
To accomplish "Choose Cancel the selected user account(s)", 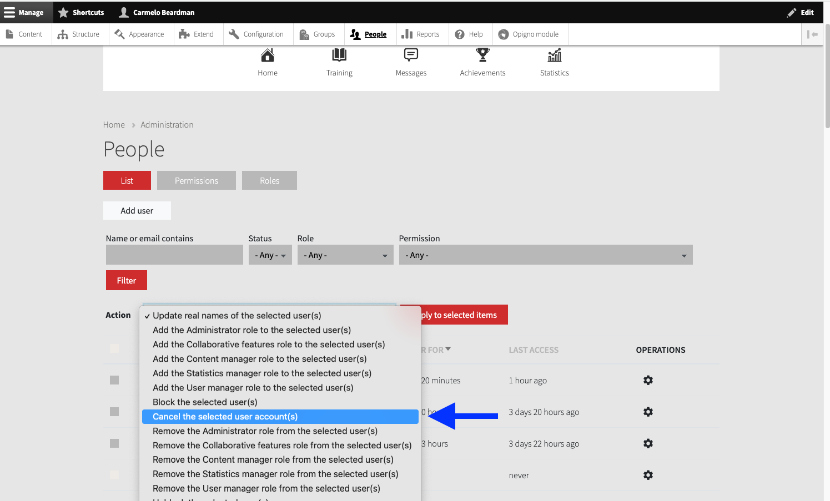I will [280, 417].
